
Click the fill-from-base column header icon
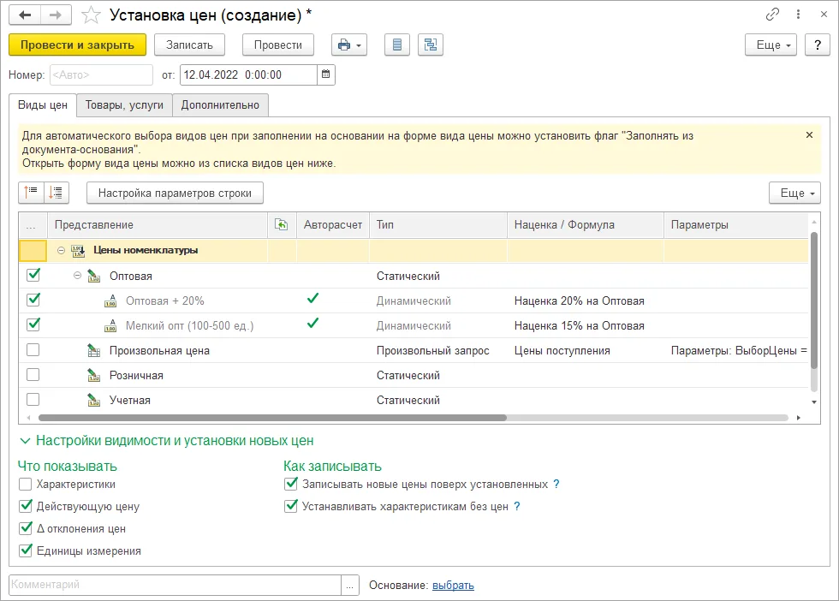point(282,225)
